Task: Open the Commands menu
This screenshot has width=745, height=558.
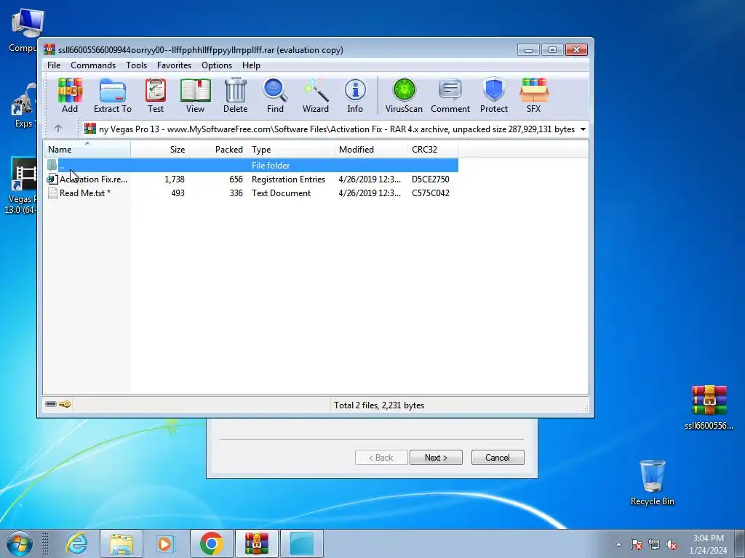Action: click(x=93, y=65)
